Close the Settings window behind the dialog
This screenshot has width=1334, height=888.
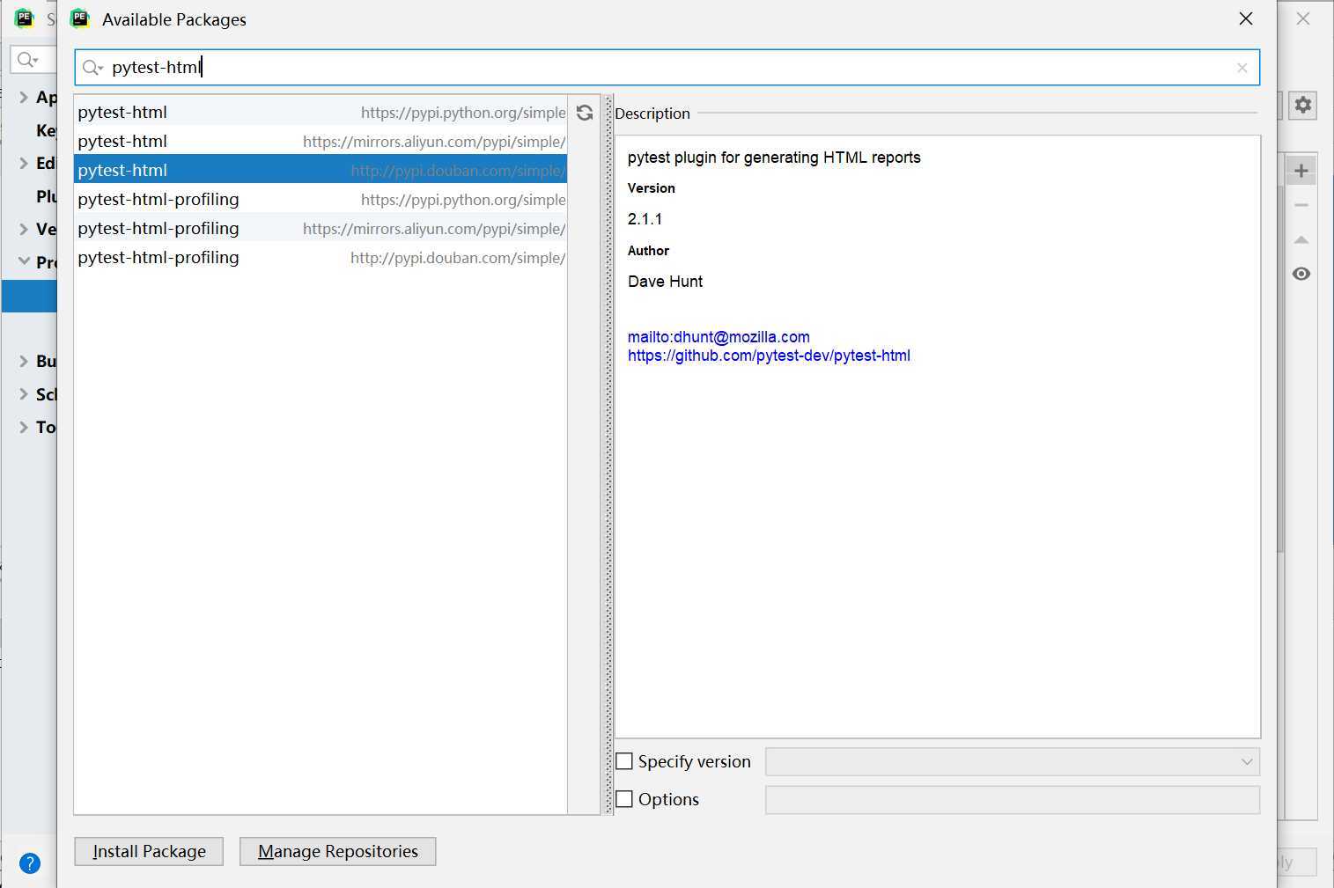(1303, 18)
